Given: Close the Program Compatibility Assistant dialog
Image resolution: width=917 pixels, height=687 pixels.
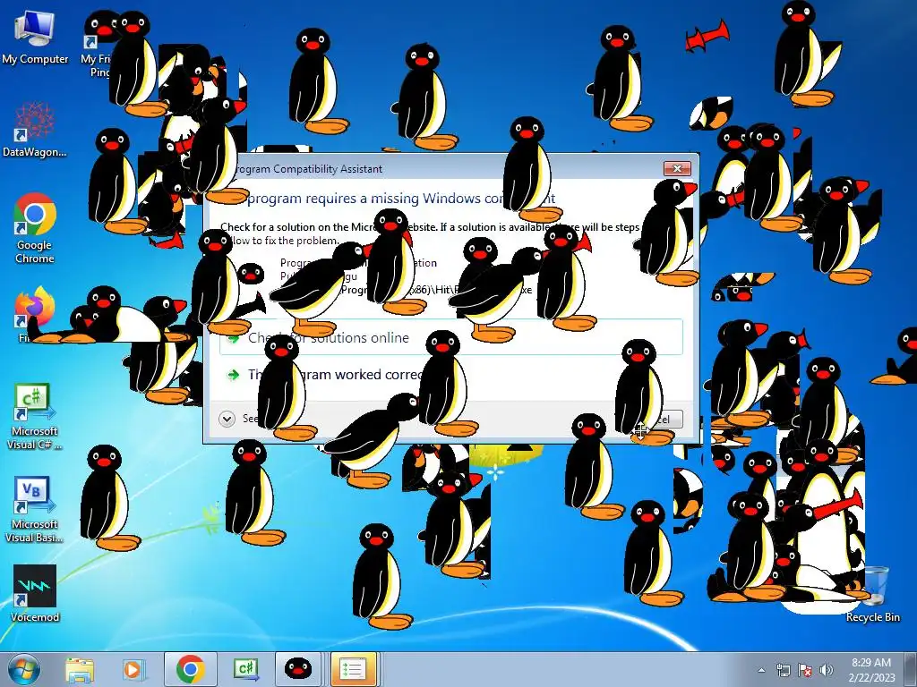Looking at the screenshot, I should pos(677,168).
